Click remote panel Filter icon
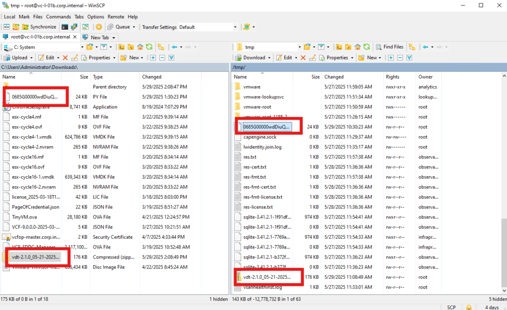Screen dimensions: 507x310 click(x=321, y=47)
